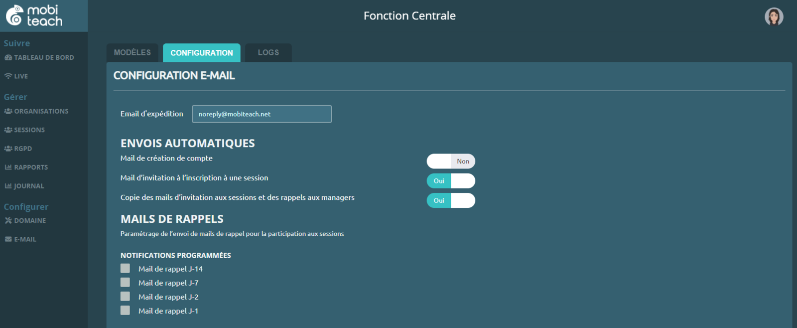Click the Notifications programmées label
This screenshot has height=328, width=797.
[x=176, y=255]
